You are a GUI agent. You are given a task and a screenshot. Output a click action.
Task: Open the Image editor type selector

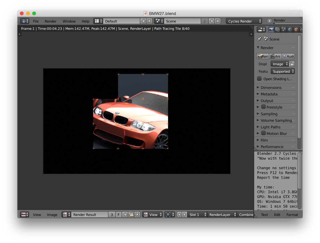(x=25, y=214)
